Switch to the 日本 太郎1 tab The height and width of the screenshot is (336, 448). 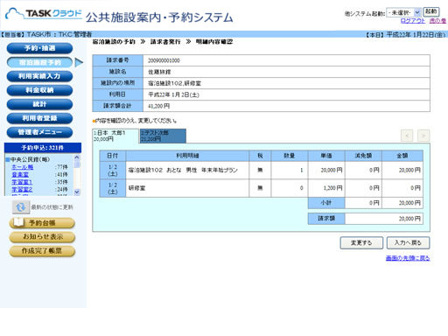click(115, 136)
